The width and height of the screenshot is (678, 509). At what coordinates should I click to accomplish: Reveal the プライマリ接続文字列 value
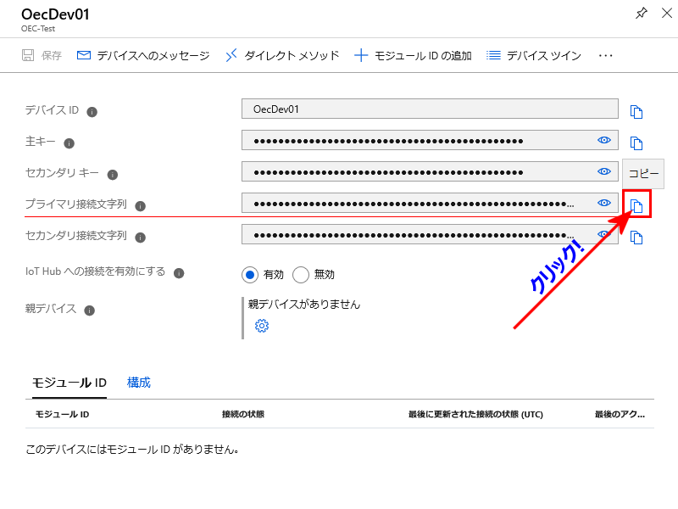pyautogui.click(x=604, y=203)
